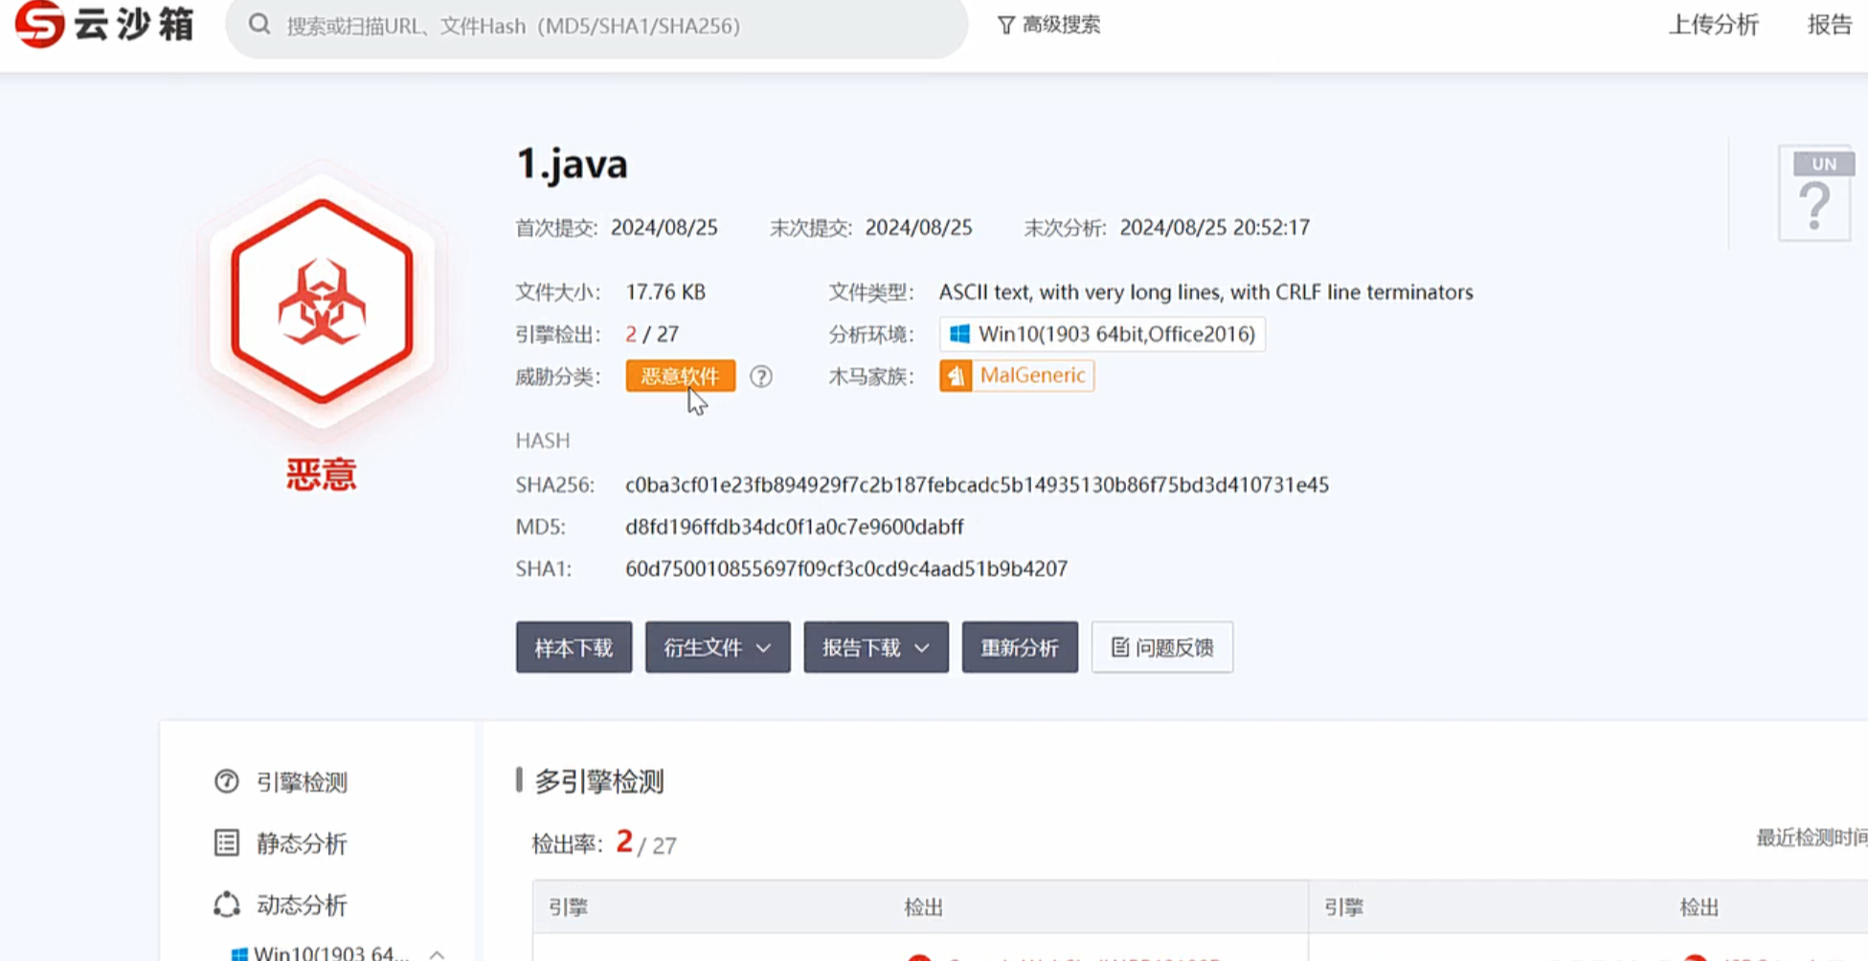This screenshot has width=1868, height=961.
Task: Open the 上传分析 menu item
Action: [1714, 25]
